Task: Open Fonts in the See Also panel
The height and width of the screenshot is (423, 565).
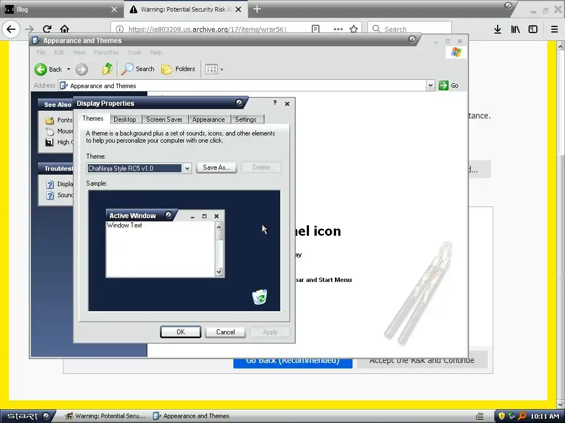Action: pyautogui.click(x=60, y=120)
